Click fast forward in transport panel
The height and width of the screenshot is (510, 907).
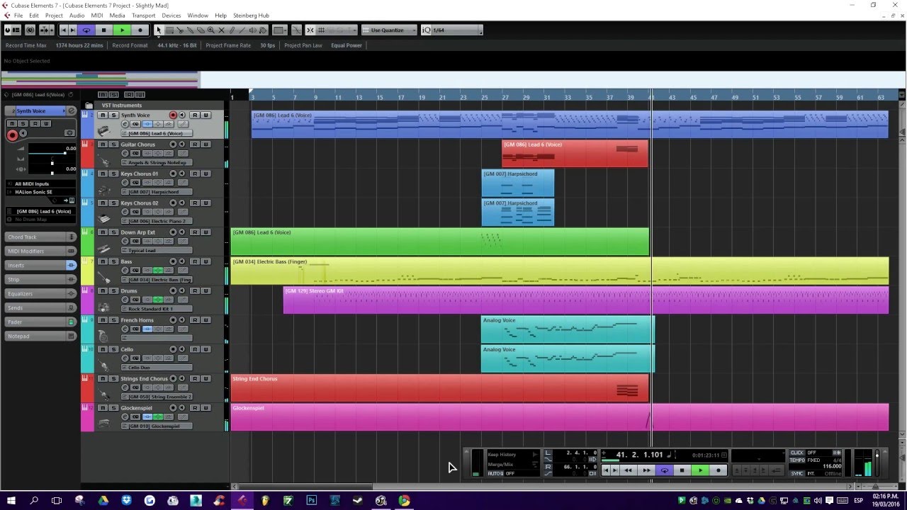click(646, 470)
